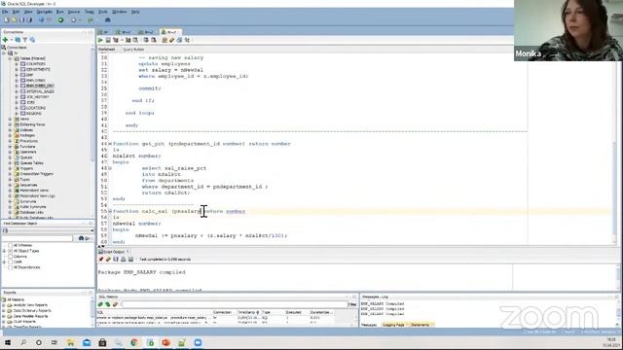Image resolution: width=623 pixels, height=350 pixels.
Task: Click the Print icon in Script Output toolbar
Action: pos(124,260)
